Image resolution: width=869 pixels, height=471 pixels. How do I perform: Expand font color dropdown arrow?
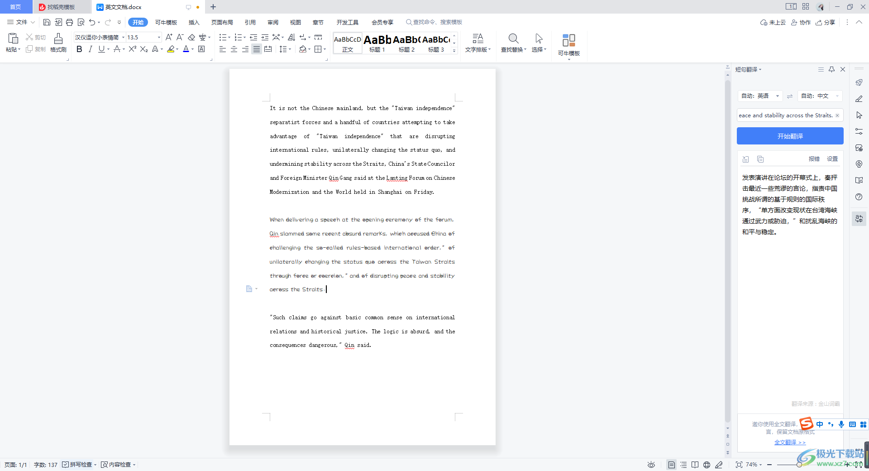click(193, 49)
